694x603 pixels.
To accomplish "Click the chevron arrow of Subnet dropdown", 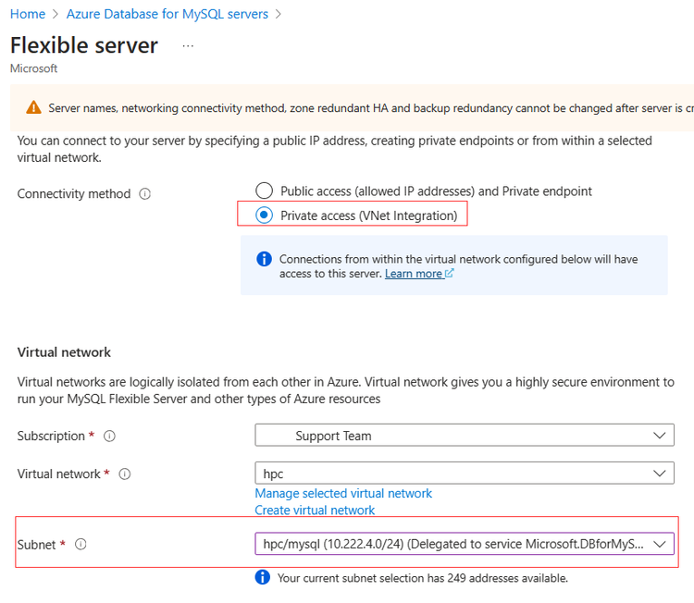I will [x=660, y=544].
